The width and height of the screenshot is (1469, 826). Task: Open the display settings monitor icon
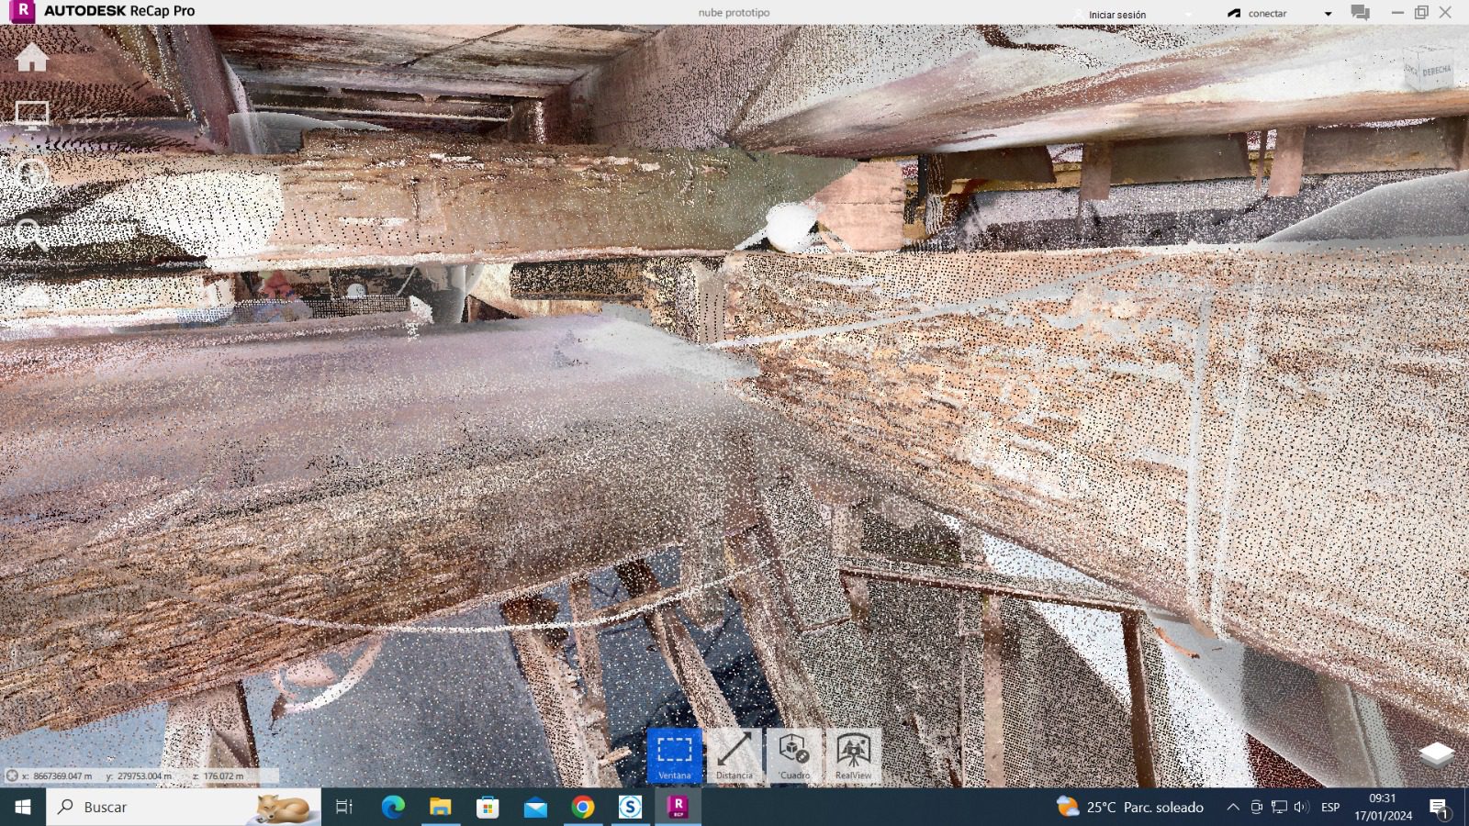click(31, 115)
